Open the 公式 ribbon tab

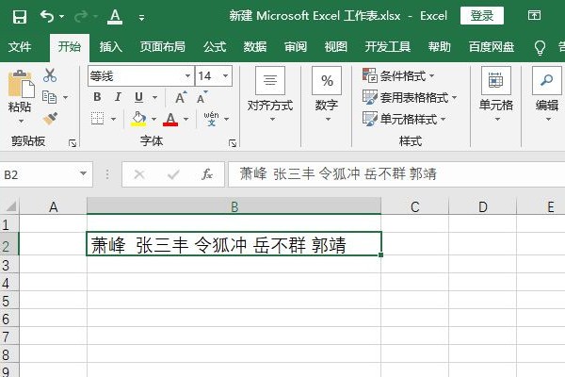pos(214,47)
